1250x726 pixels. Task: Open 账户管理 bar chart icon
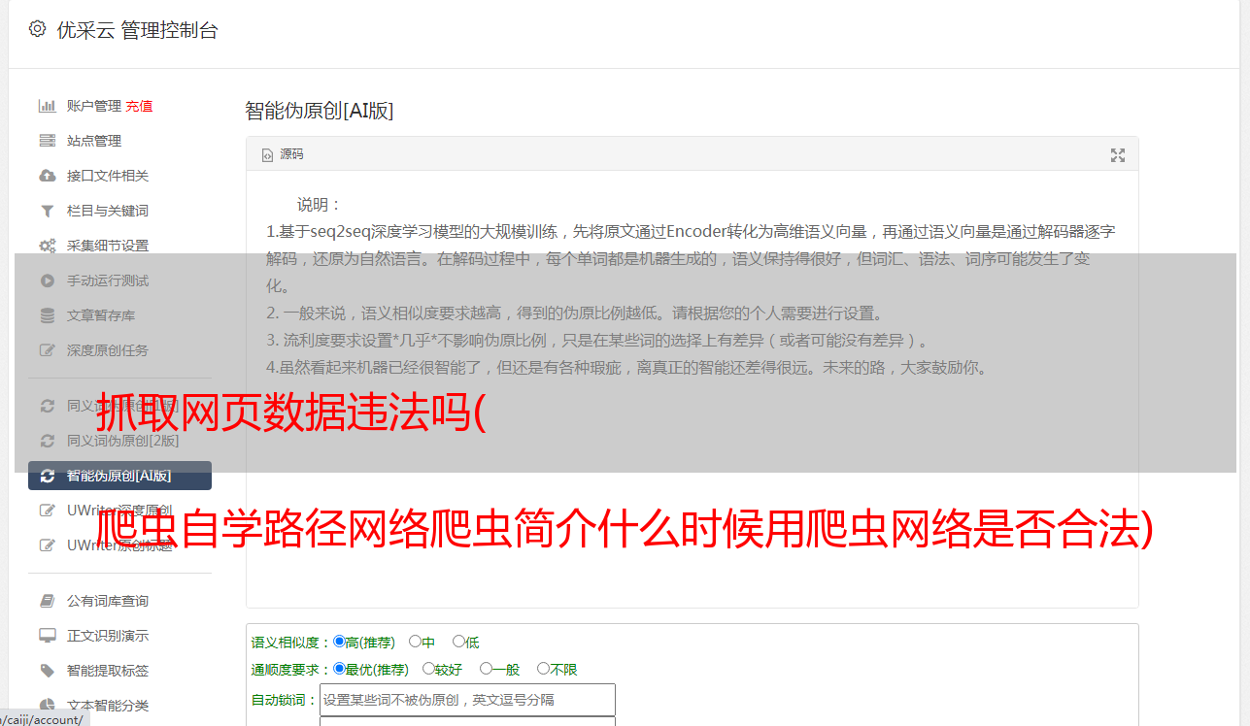47,106
